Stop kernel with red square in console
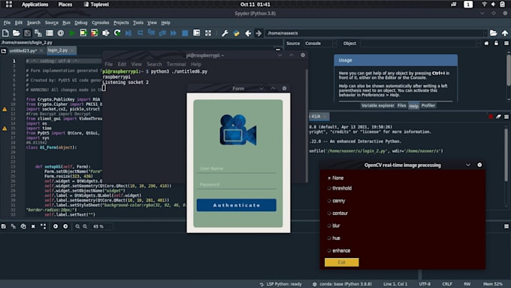The image size is (511, 288). click(491, 117)
